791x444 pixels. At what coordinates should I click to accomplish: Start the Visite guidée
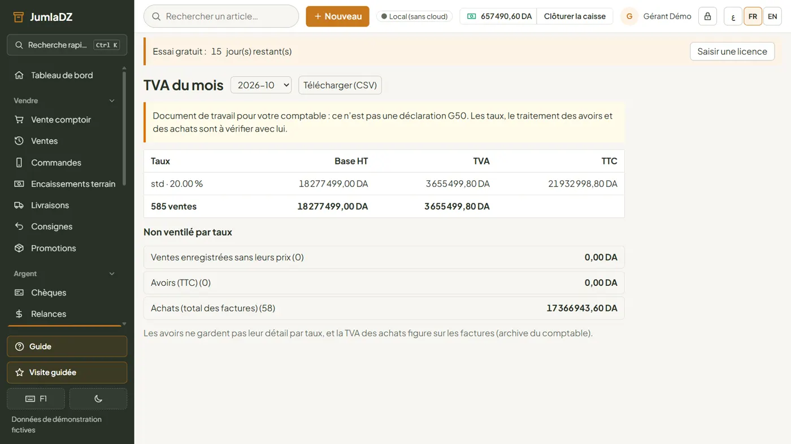point(67,372)
